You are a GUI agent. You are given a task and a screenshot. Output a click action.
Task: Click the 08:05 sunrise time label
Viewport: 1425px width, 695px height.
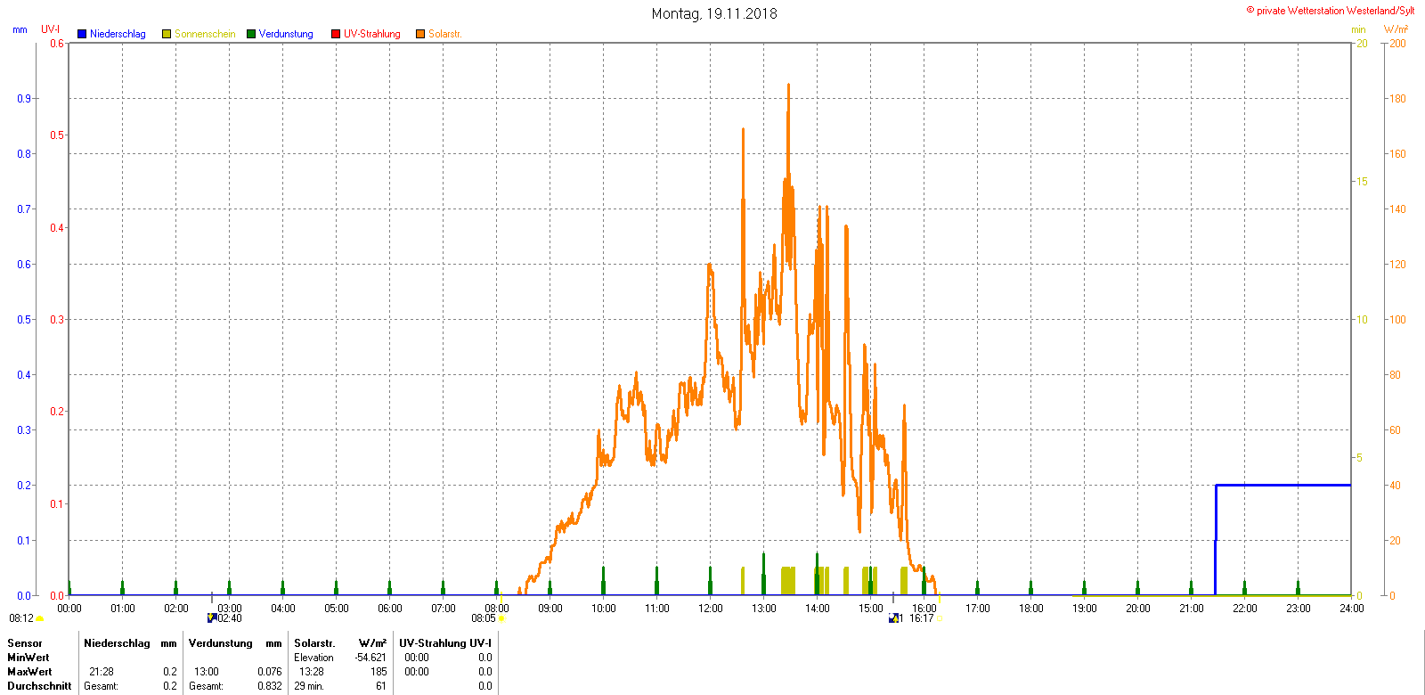pyautogui.click(x=484, y=618)
